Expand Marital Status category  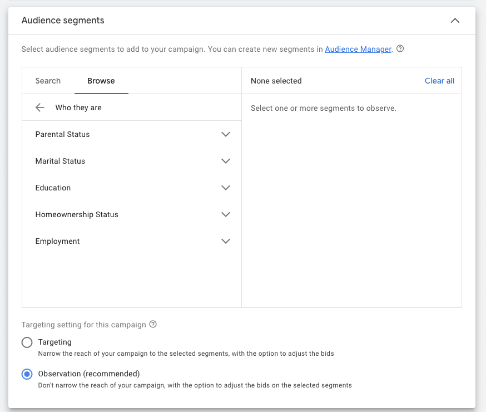(225, 161)
